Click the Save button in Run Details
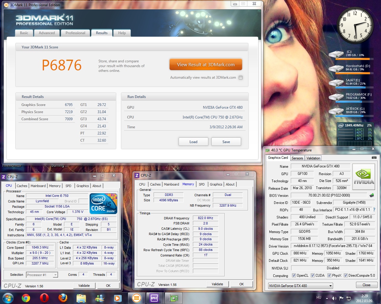The width and height of the screenshot is (381, 304). pos(226,142)
